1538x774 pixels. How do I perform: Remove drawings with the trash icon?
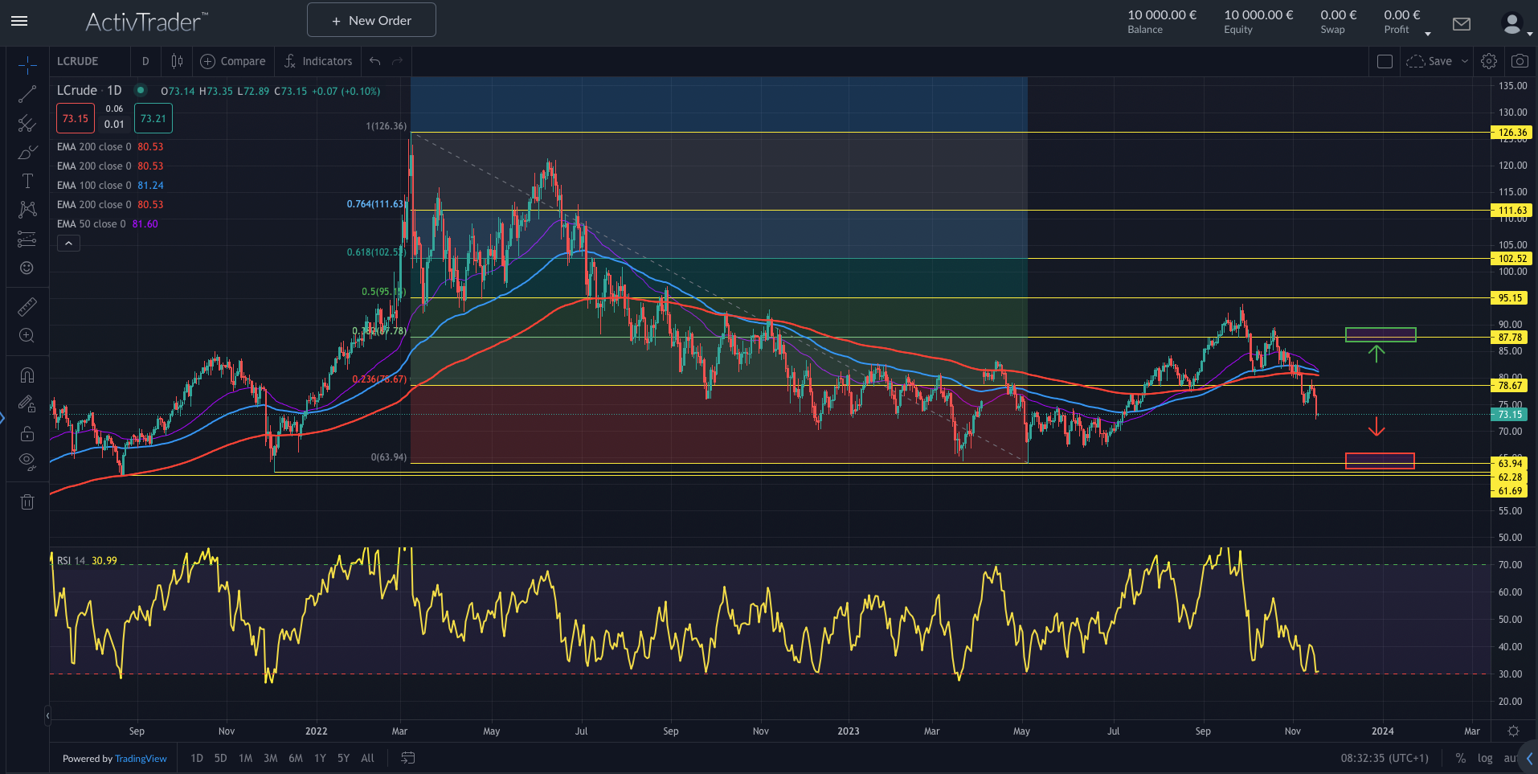pos(27,502)
